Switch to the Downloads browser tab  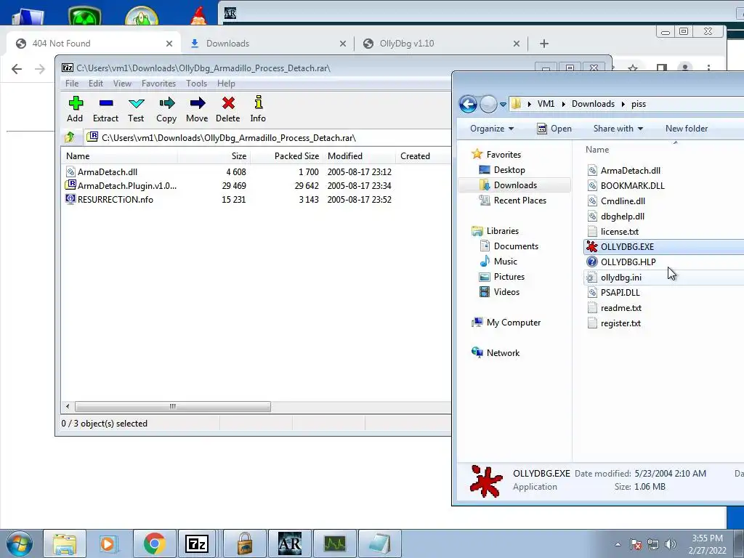[268, 44]
